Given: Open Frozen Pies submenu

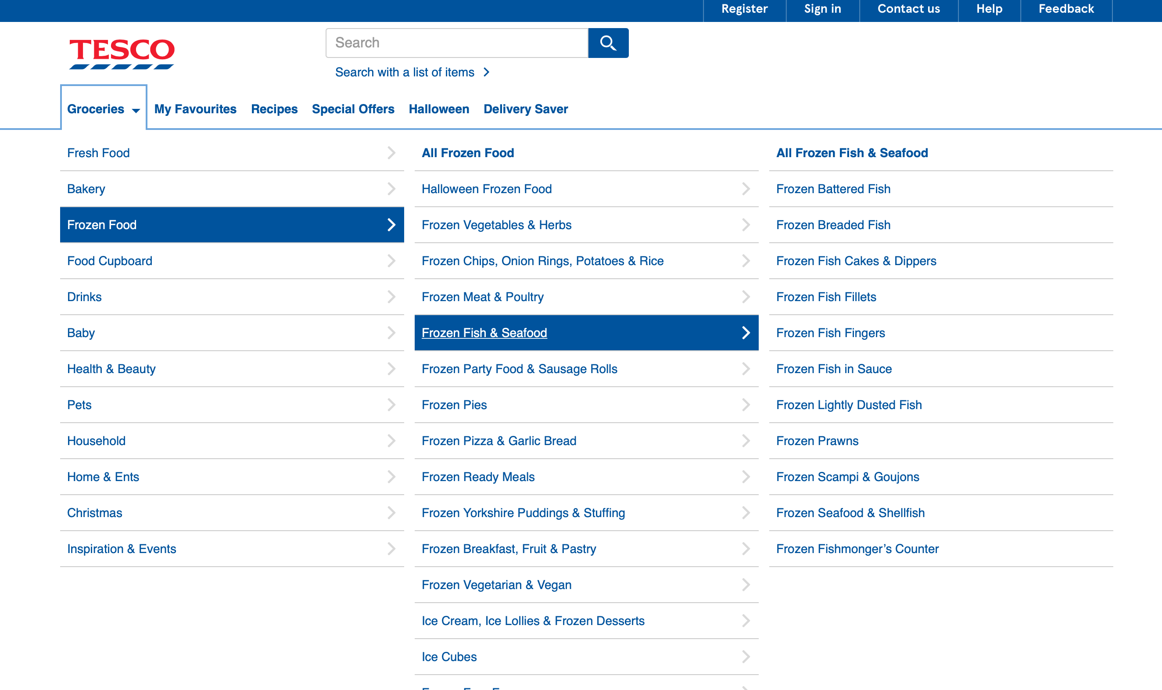Looking at the screenshot, I should coord(586,405).
